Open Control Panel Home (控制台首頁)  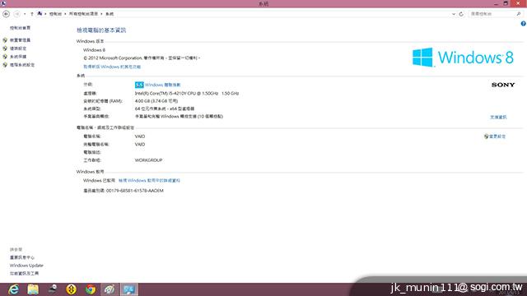tap(20, 28)
